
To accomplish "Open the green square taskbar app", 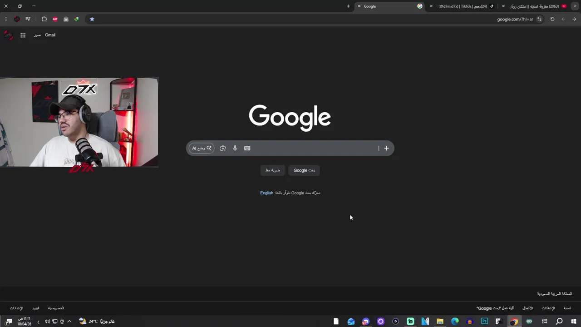I will click(x=410, y=322).
